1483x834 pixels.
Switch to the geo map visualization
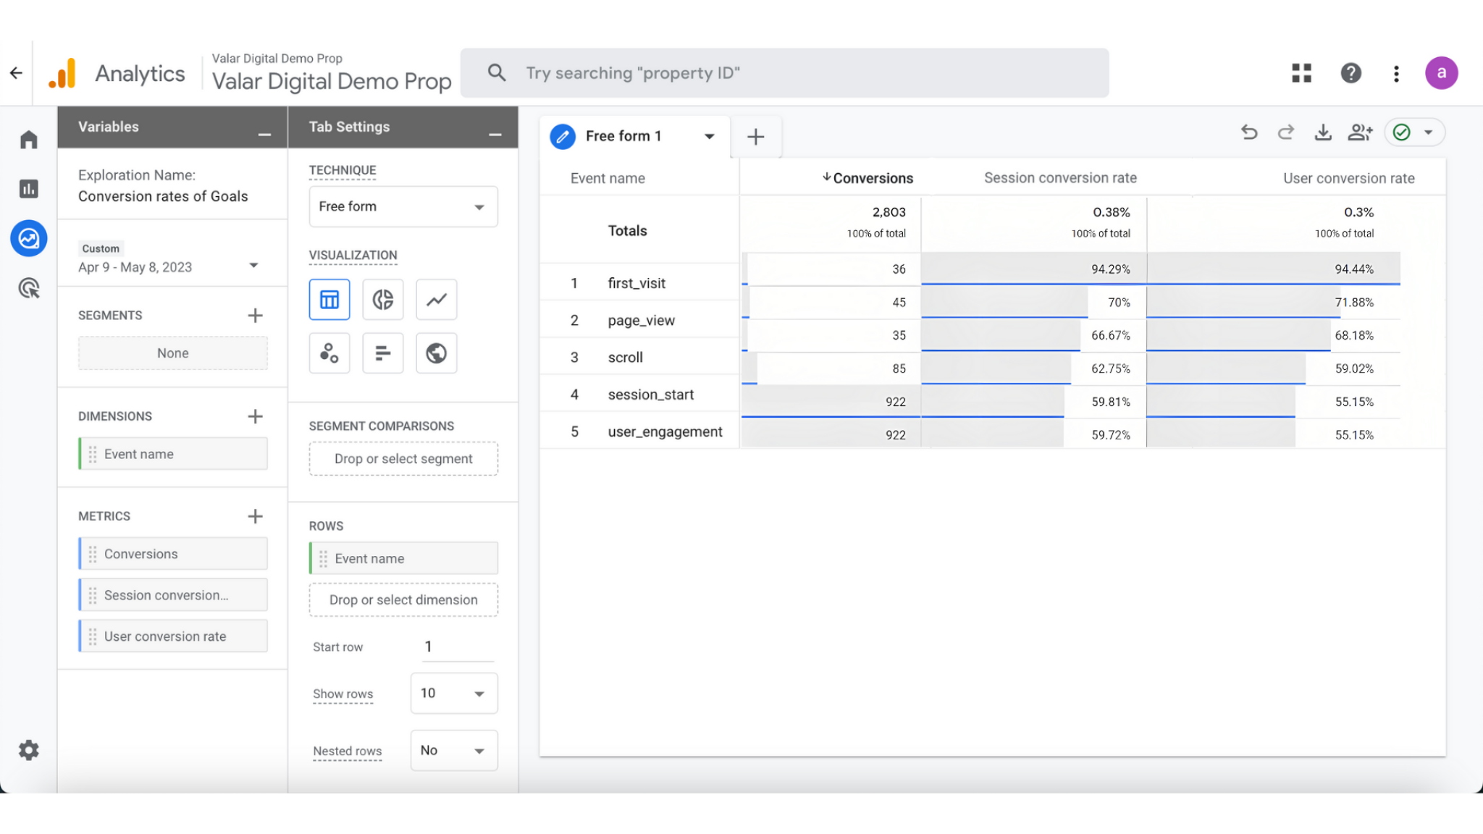point(436,353)
